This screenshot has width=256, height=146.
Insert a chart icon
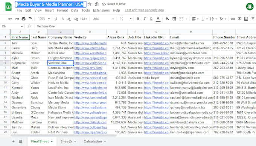tap(246, 19)
